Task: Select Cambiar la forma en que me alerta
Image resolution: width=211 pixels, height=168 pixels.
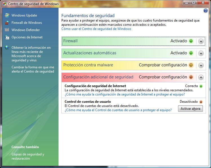Action: click(x=33, y=69)
